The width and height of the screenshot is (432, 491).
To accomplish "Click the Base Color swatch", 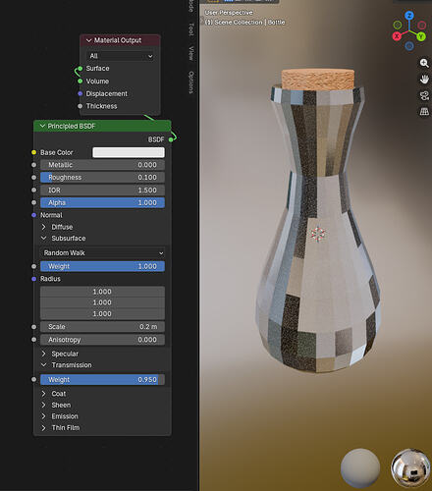I will pos(129,152).
